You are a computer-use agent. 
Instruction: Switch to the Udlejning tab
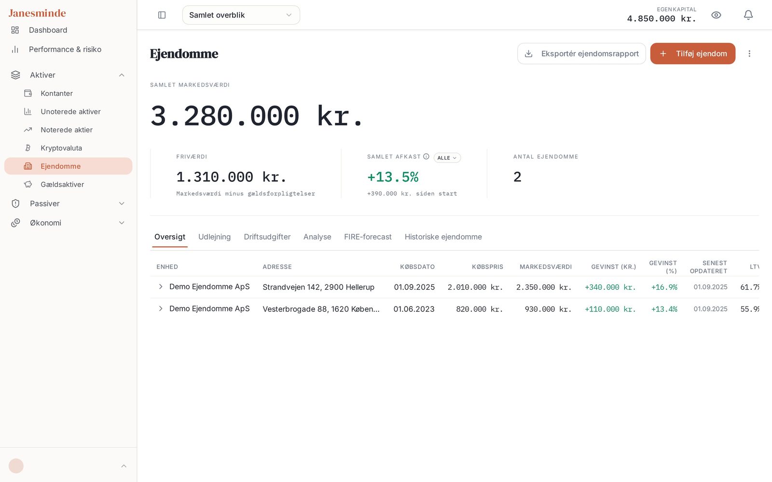coord(214,237)
